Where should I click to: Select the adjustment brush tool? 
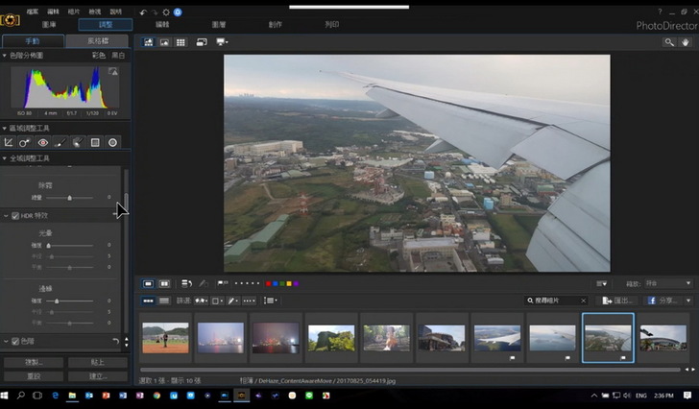(x=60, y=142)
